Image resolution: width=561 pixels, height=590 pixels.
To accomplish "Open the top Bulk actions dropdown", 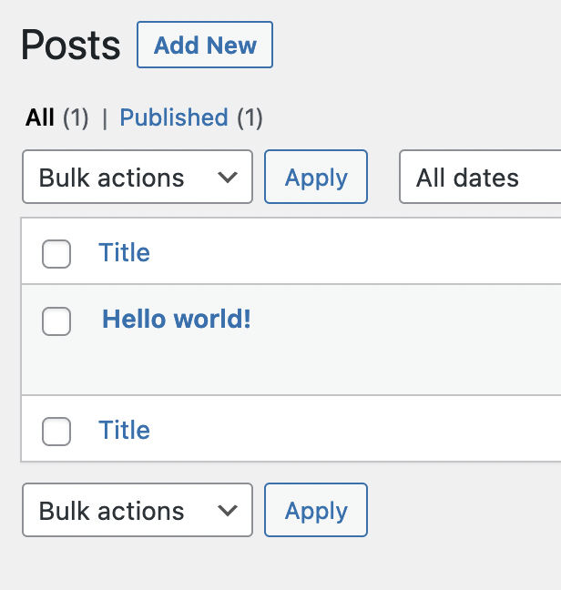I will coord(138,177).
